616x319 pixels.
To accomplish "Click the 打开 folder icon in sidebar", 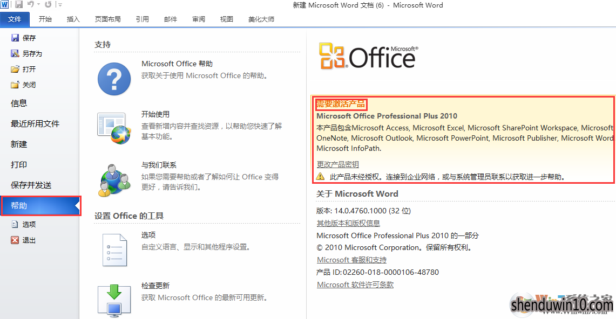I will coord(15,69).
